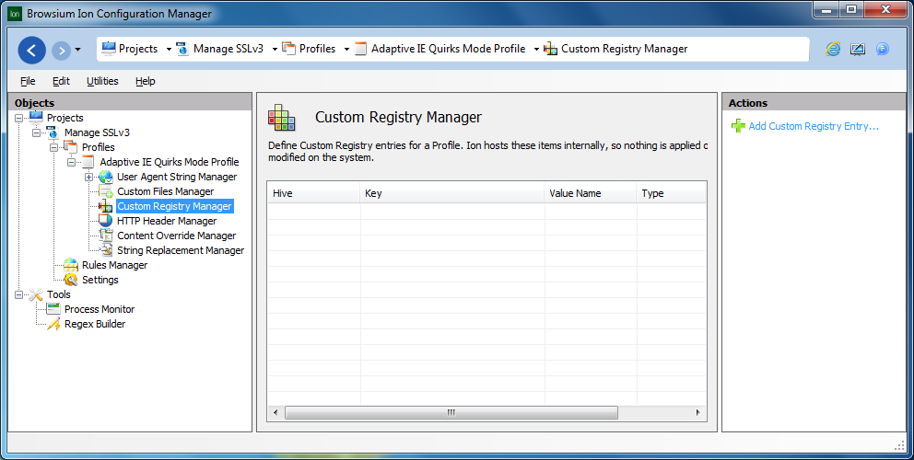Expand User Agent String Manager node

[x=89, y=177]
